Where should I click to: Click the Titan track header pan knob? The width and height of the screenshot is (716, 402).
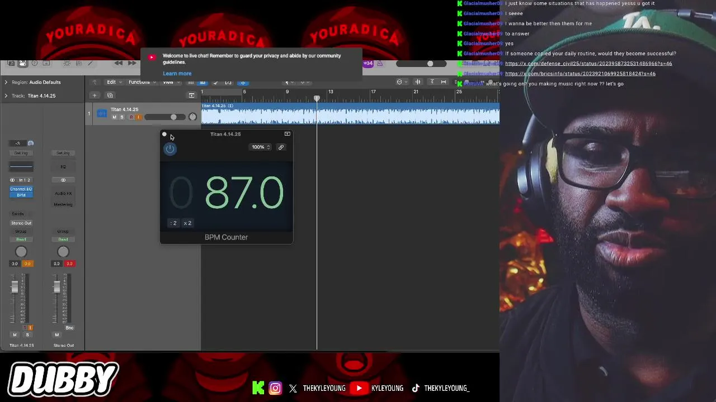(x=192, y=117)
